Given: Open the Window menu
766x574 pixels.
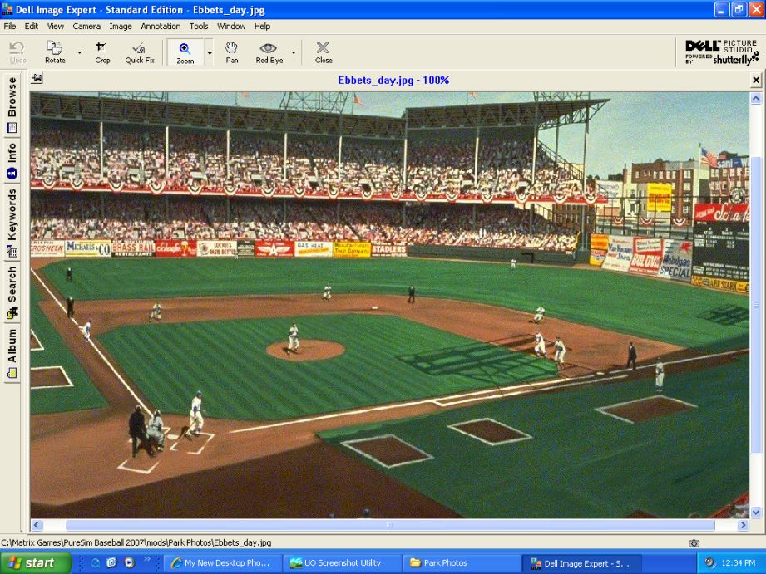Looking at the screenshot, I should [231, 27].
